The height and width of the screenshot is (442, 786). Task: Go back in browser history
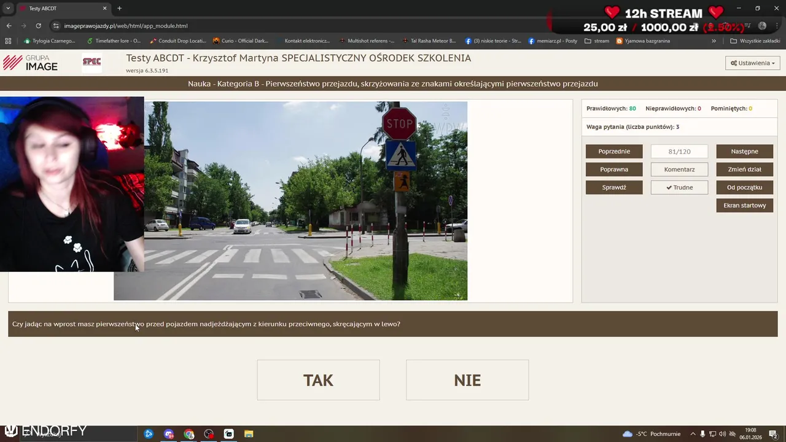pyautogui.click(x=9, y=26)
